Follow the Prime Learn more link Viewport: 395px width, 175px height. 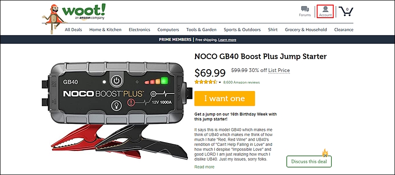[x=227, y=40]
